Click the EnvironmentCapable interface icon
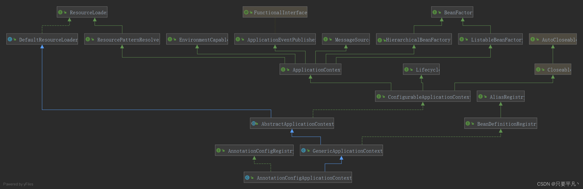 pyautogui.click(x=170, y=39)
